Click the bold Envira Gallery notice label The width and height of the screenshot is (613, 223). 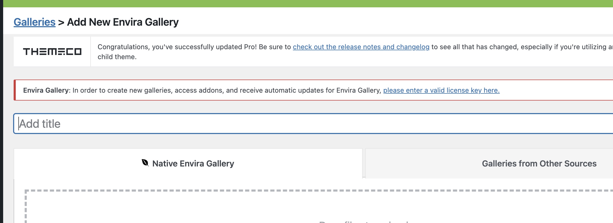point(46,90)
